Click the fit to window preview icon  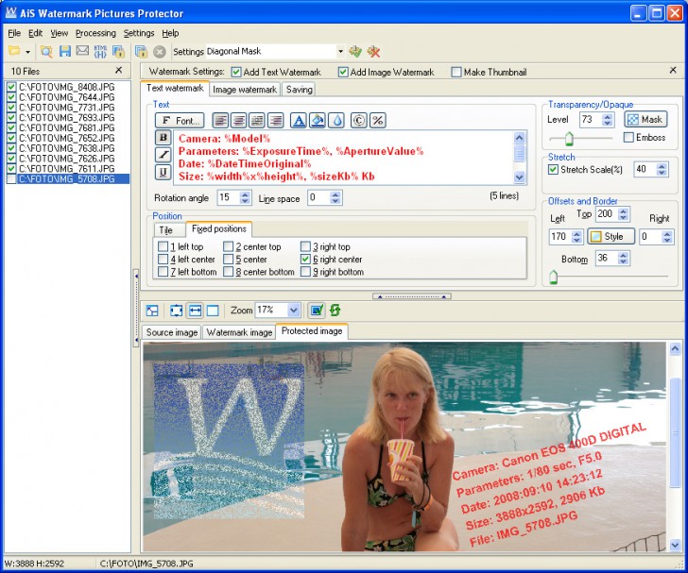pos(177,311)
